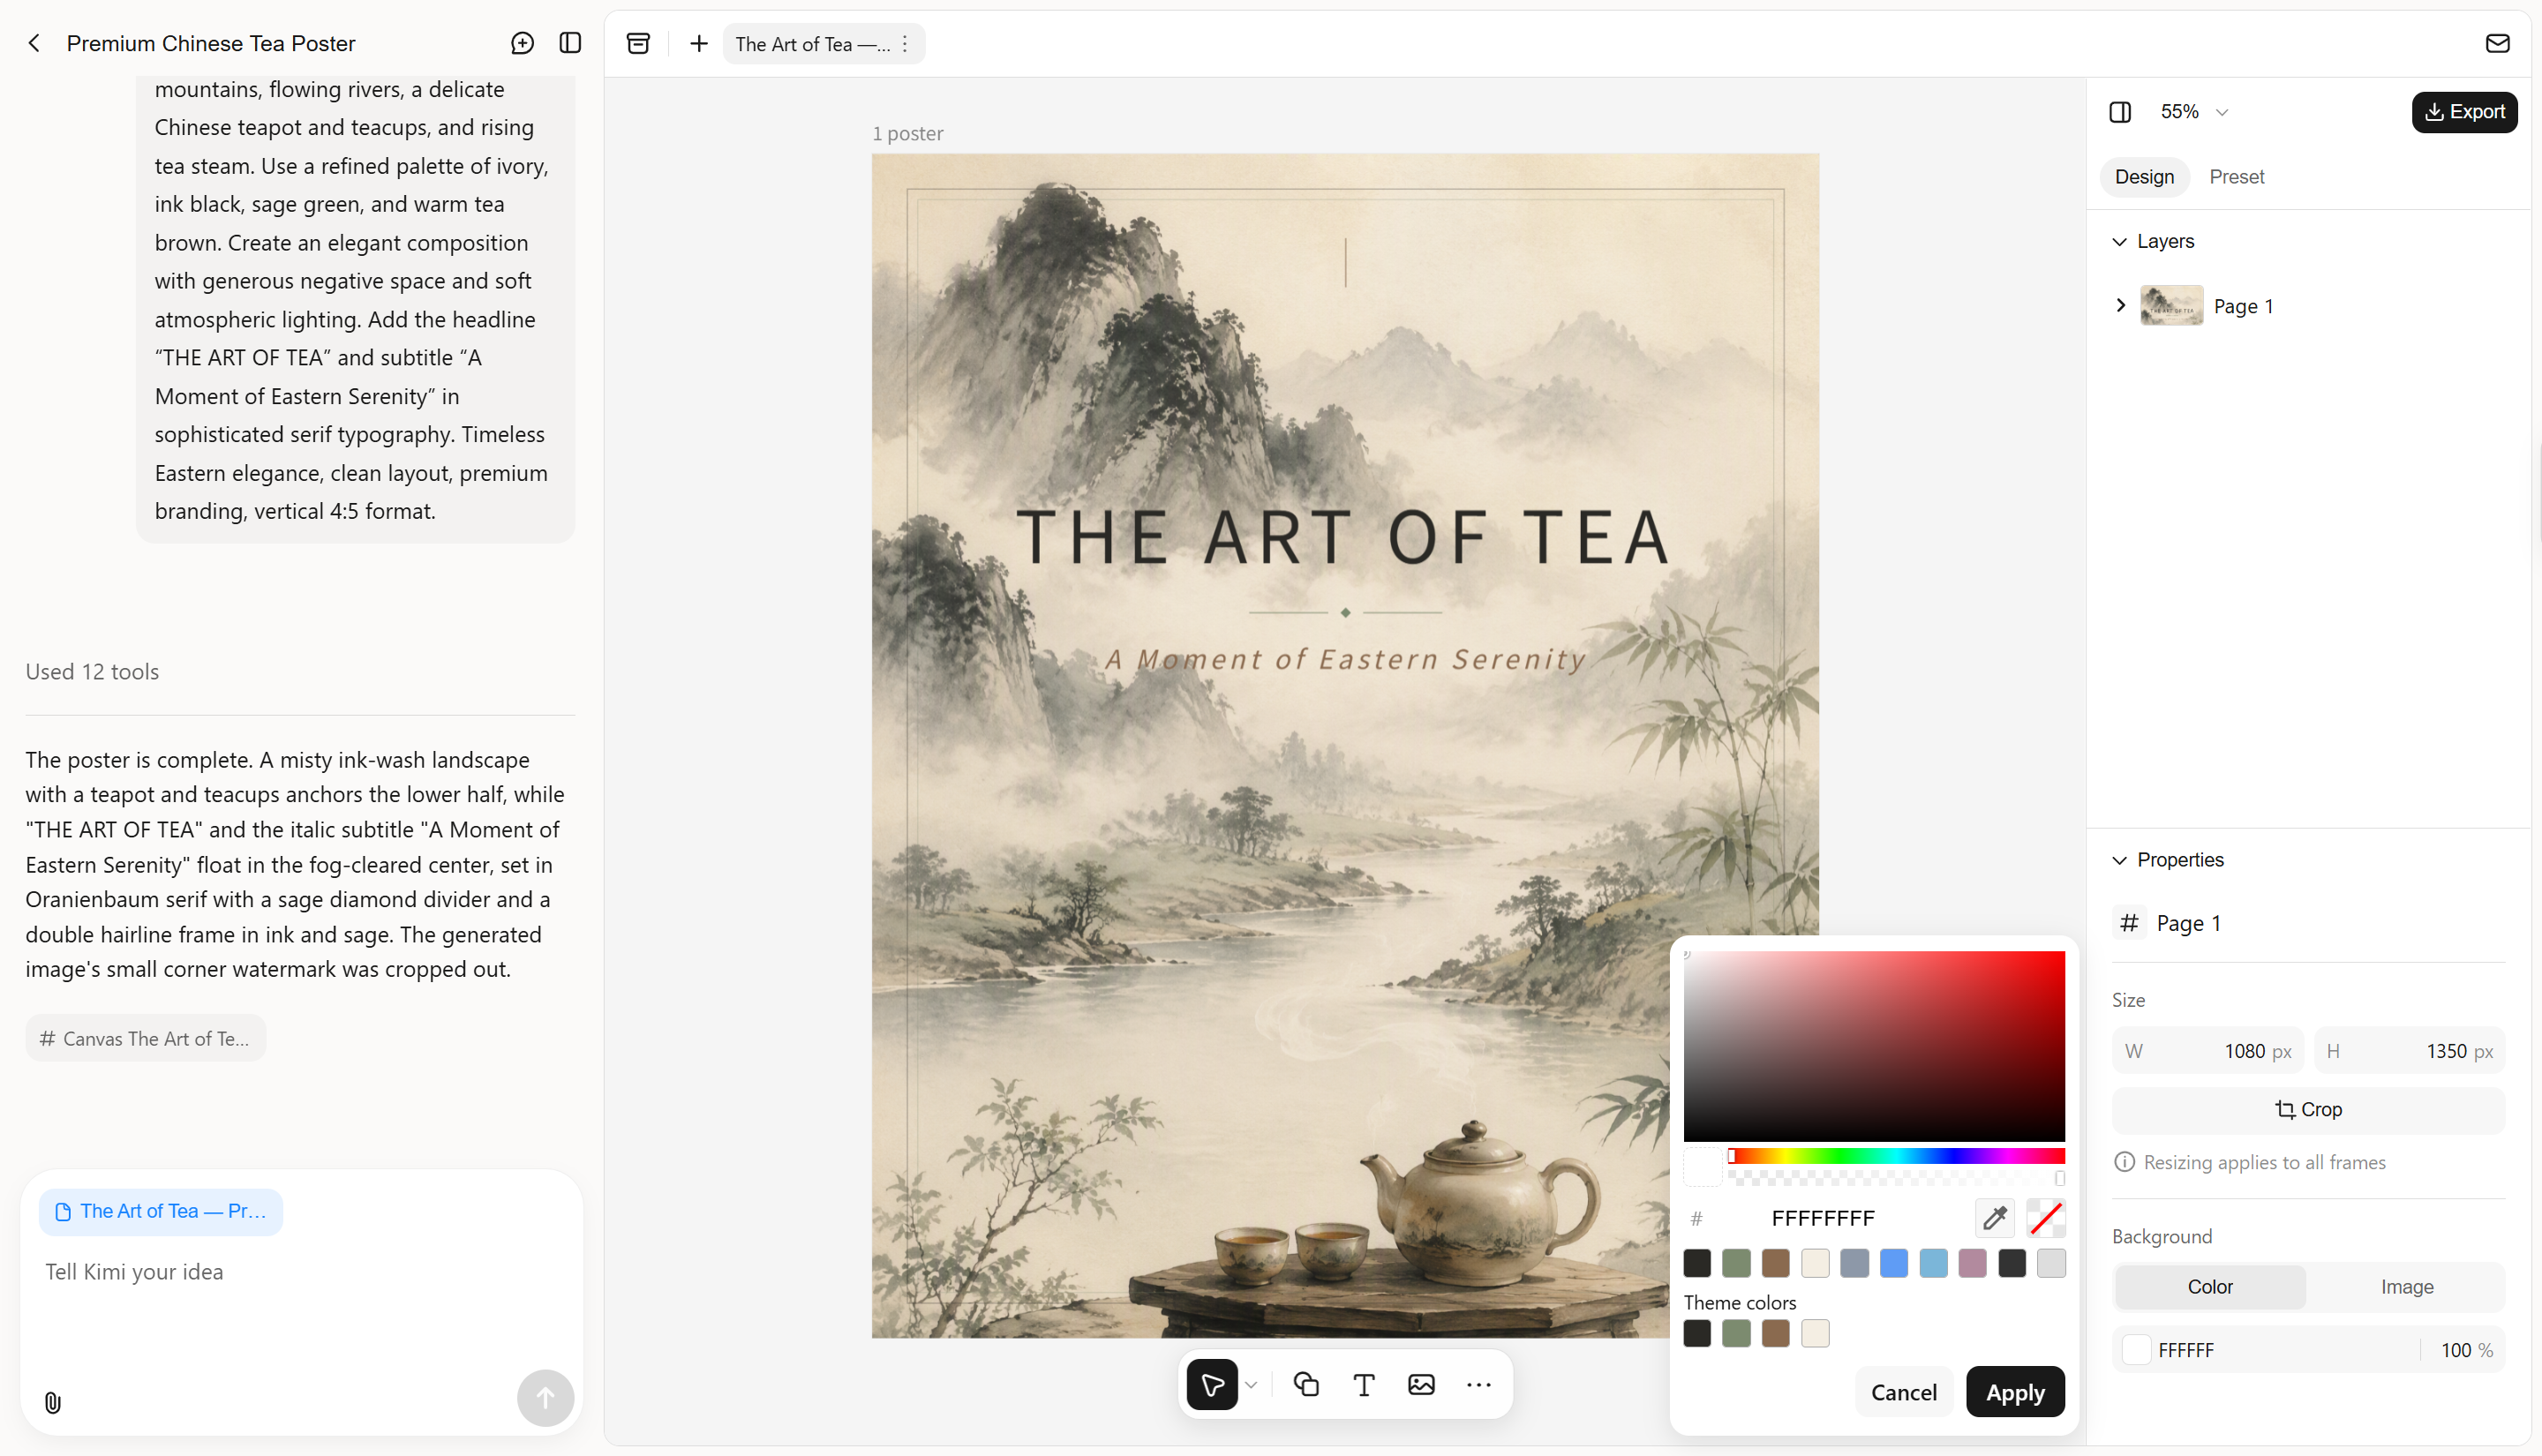This screenshot has height=1456, width=2542.
Task: Pick the bright blue preset swatch
Action: [1893, 1263]
